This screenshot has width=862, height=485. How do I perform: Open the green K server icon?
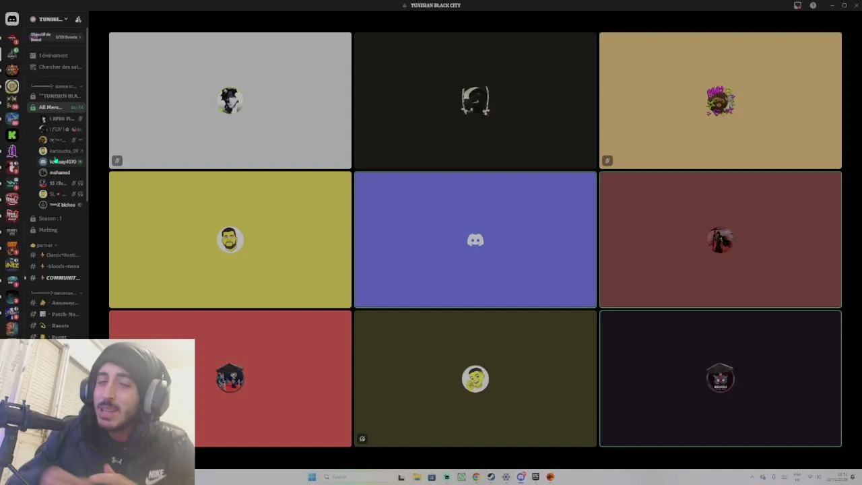tap(12, 135)
